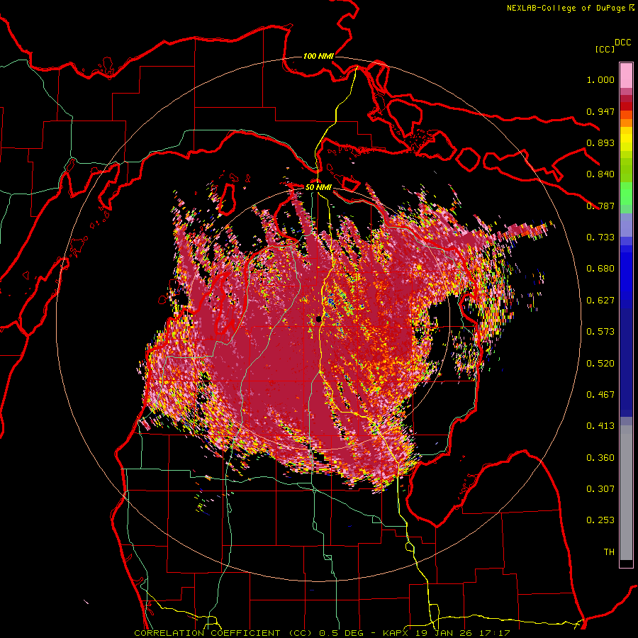Click the 0.627 scale value
This screenshot has height=638, width=638.
[600, 301]
